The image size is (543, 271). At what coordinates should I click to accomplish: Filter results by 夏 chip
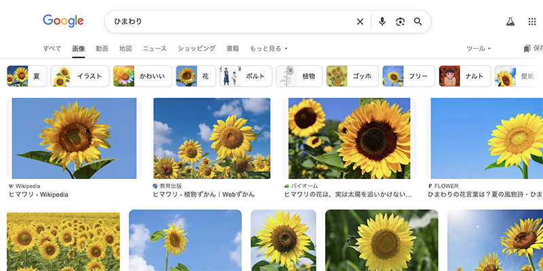point(26,76)
